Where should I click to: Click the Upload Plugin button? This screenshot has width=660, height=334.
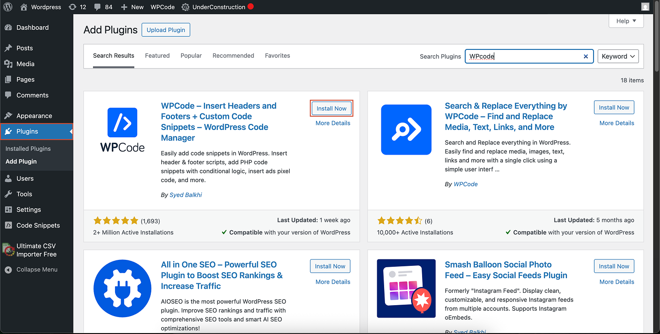165,29
